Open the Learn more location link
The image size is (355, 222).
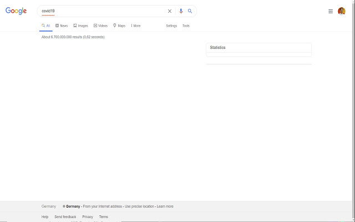tap(165, 206)
